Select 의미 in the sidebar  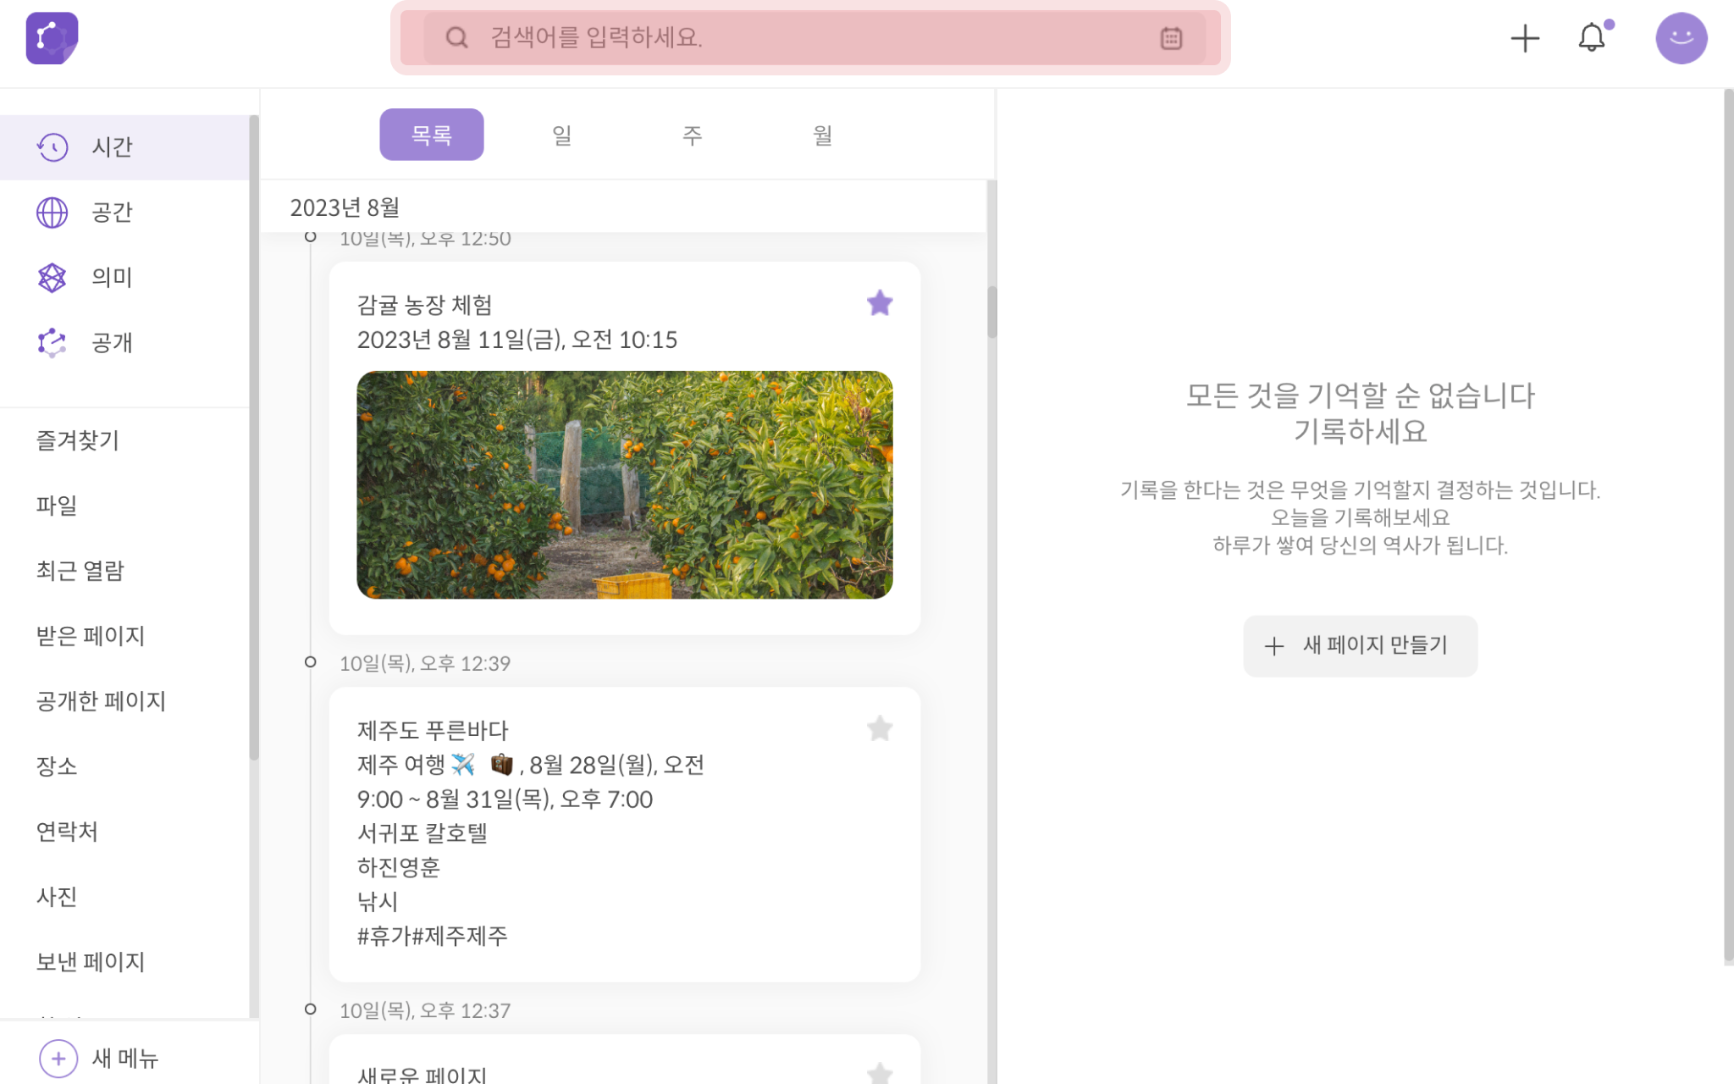[124, 278]
